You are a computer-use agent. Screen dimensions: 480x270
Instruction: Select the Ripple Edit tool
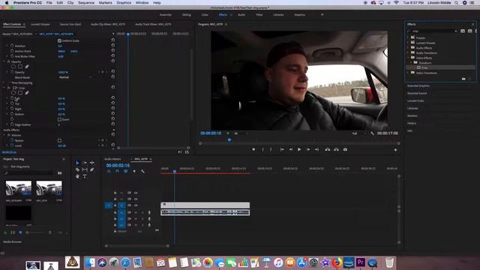point(91,163)
